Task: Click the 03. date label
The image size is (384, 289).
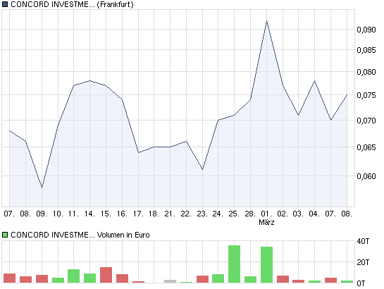Action: (298, 214)
